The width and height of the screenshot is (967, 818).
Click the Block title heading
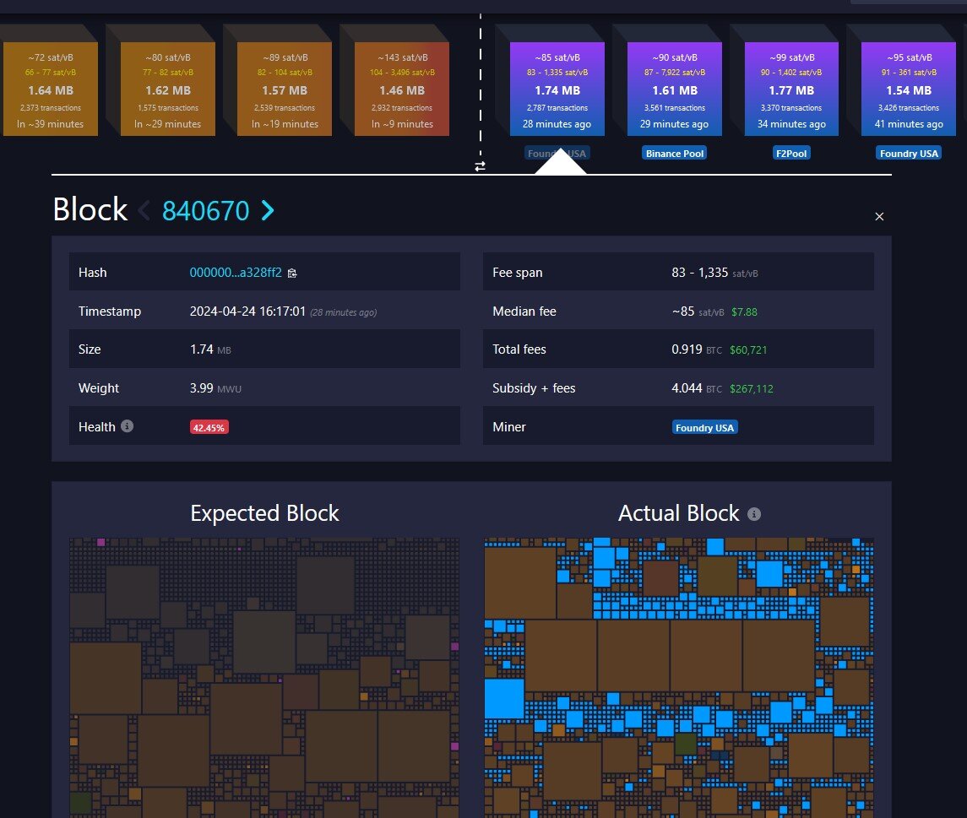click(90, 209)
